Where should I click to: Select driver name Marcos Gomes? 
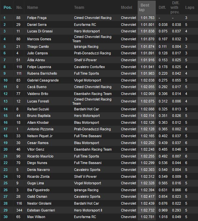point(39,39)
